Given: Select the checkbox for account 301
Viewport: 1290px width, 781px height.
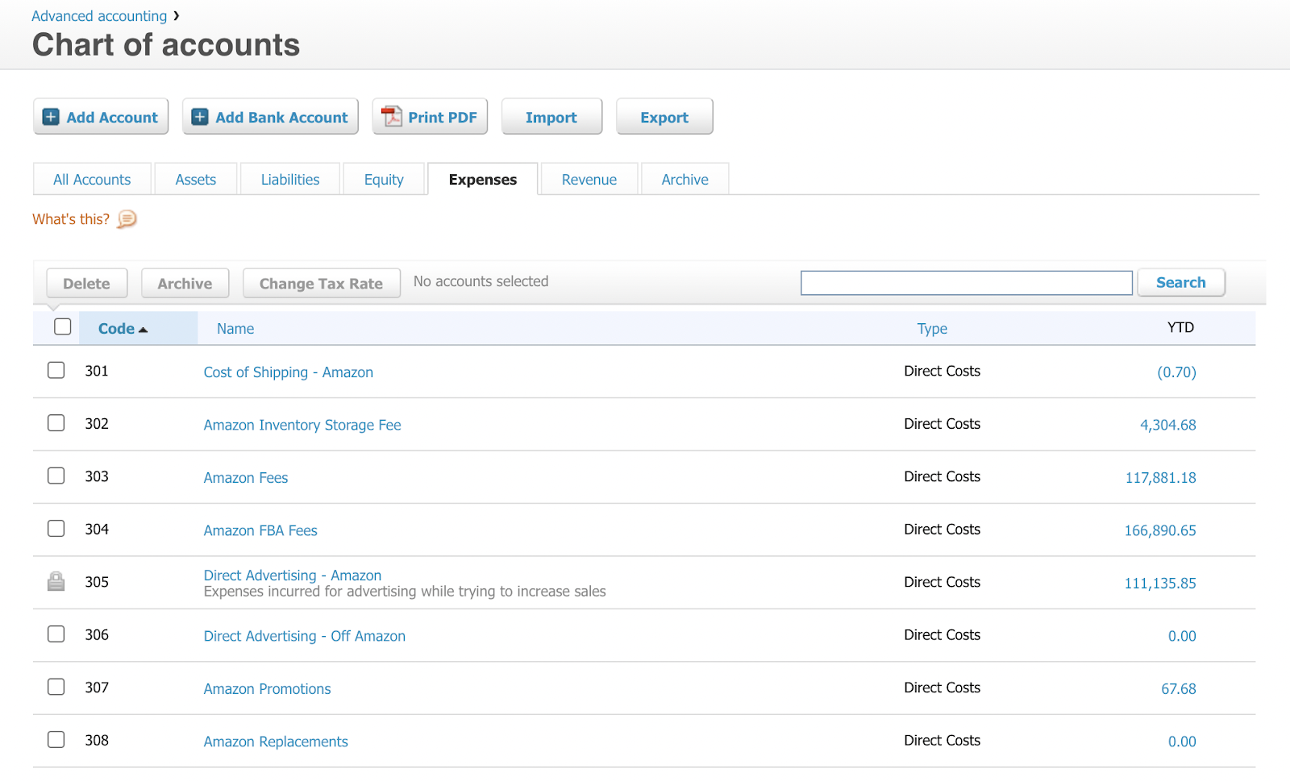Looking at the screenshot, I should (56, 370).
